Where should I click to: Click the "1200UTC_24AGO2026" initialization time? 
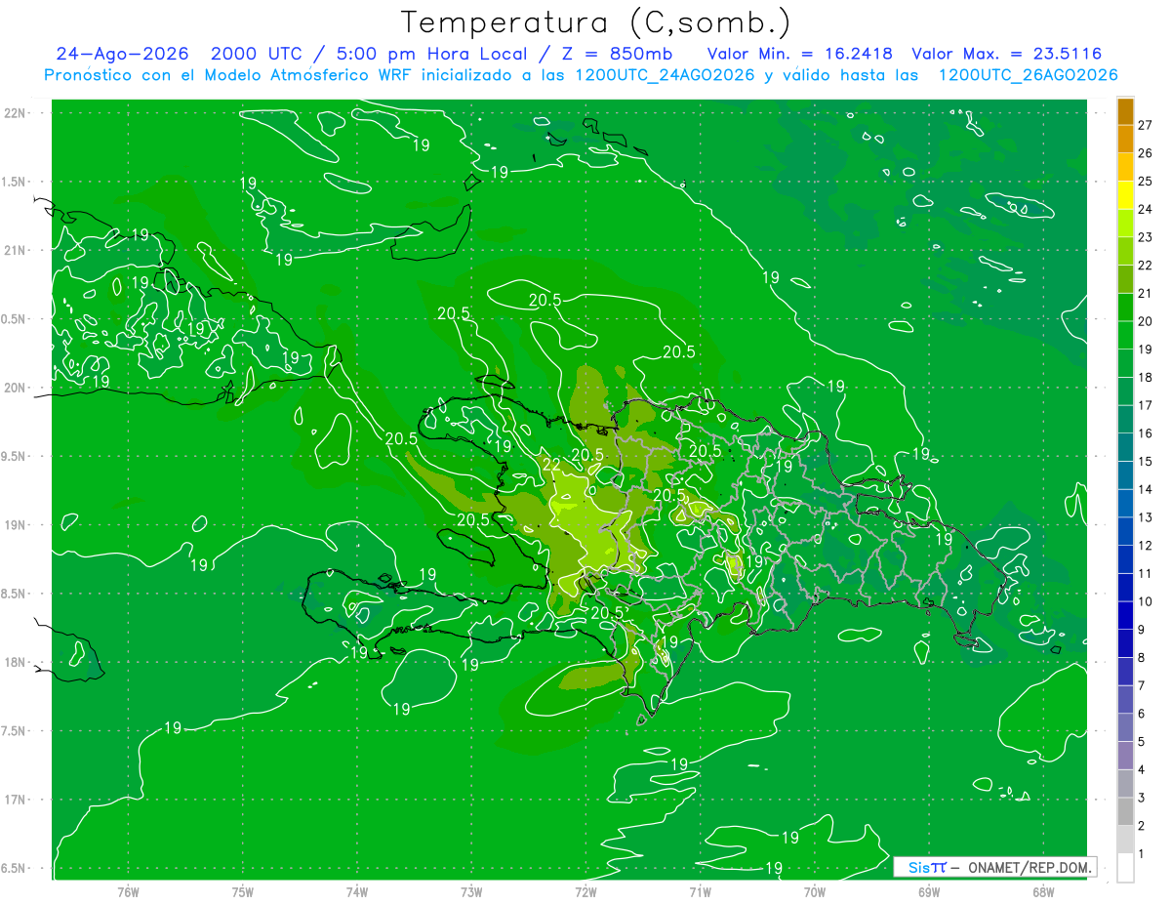point(665,75)
